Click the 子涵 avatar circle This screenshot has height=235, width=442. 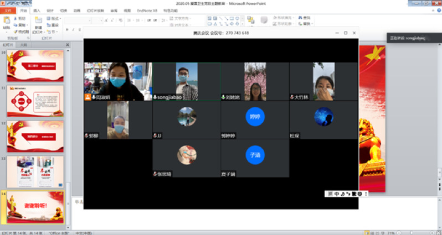click(254, 155)
